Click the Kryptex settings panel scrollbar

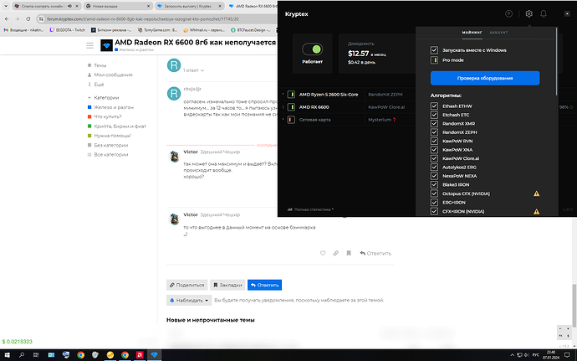click(557, 61)
